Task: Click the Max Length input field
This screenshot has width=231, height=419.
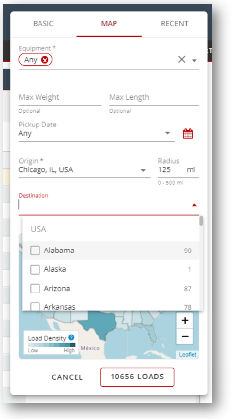Action: pos(154,98)
